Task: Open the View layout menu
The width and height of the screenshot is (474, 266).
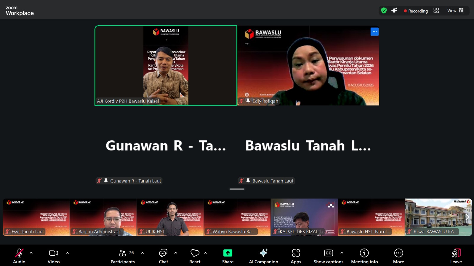Action: pyautogui.click(x=455, y=11)
